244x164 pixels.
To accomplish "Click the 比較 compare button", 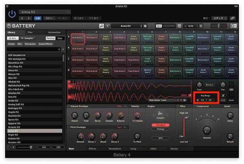I will click(37, 18).
